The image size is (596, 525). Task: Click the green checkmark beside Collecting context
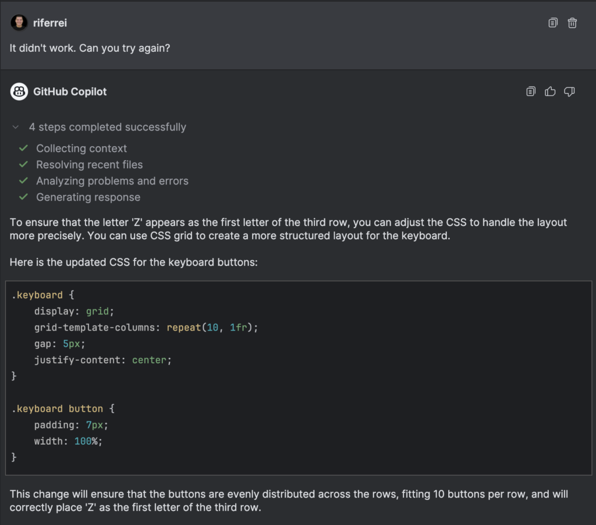point(23,148)
